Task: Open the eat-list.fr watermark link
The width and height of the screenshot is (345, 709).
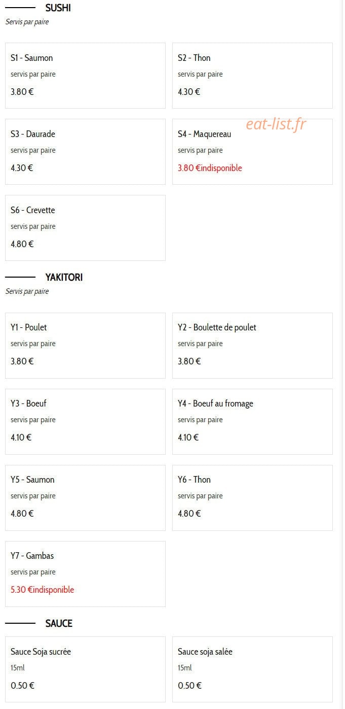Action: click(x=276, y=124)
